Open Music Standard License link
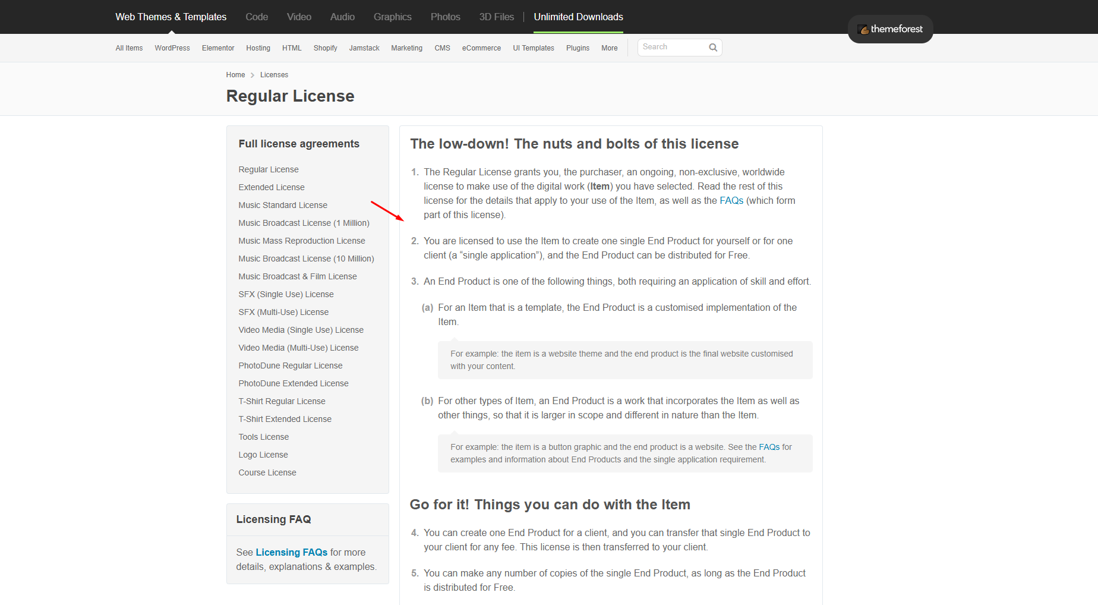The height and width of the screenshot is (605, 1098). [x=283, y=205]
